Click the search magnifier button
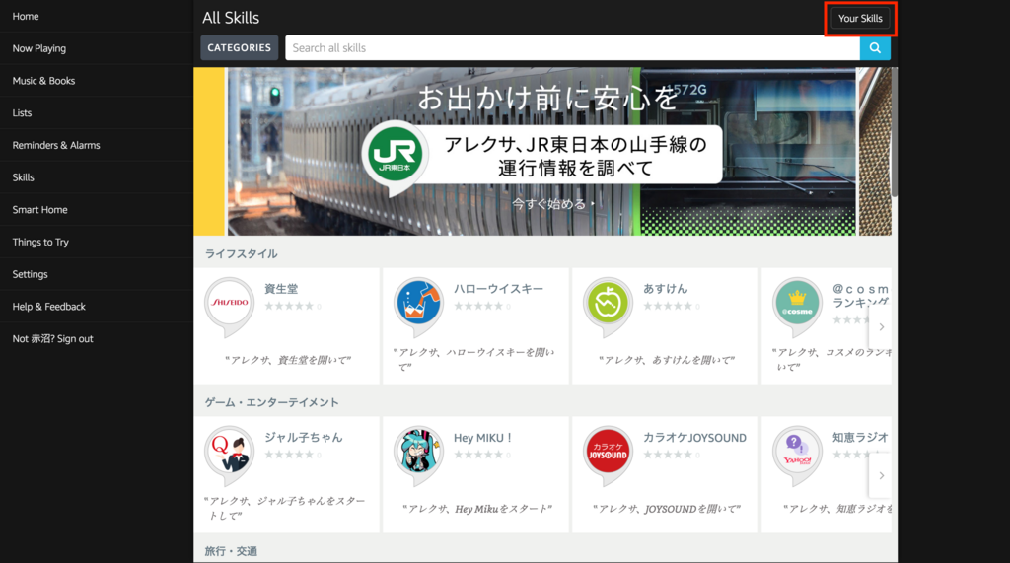 point(875,47)
